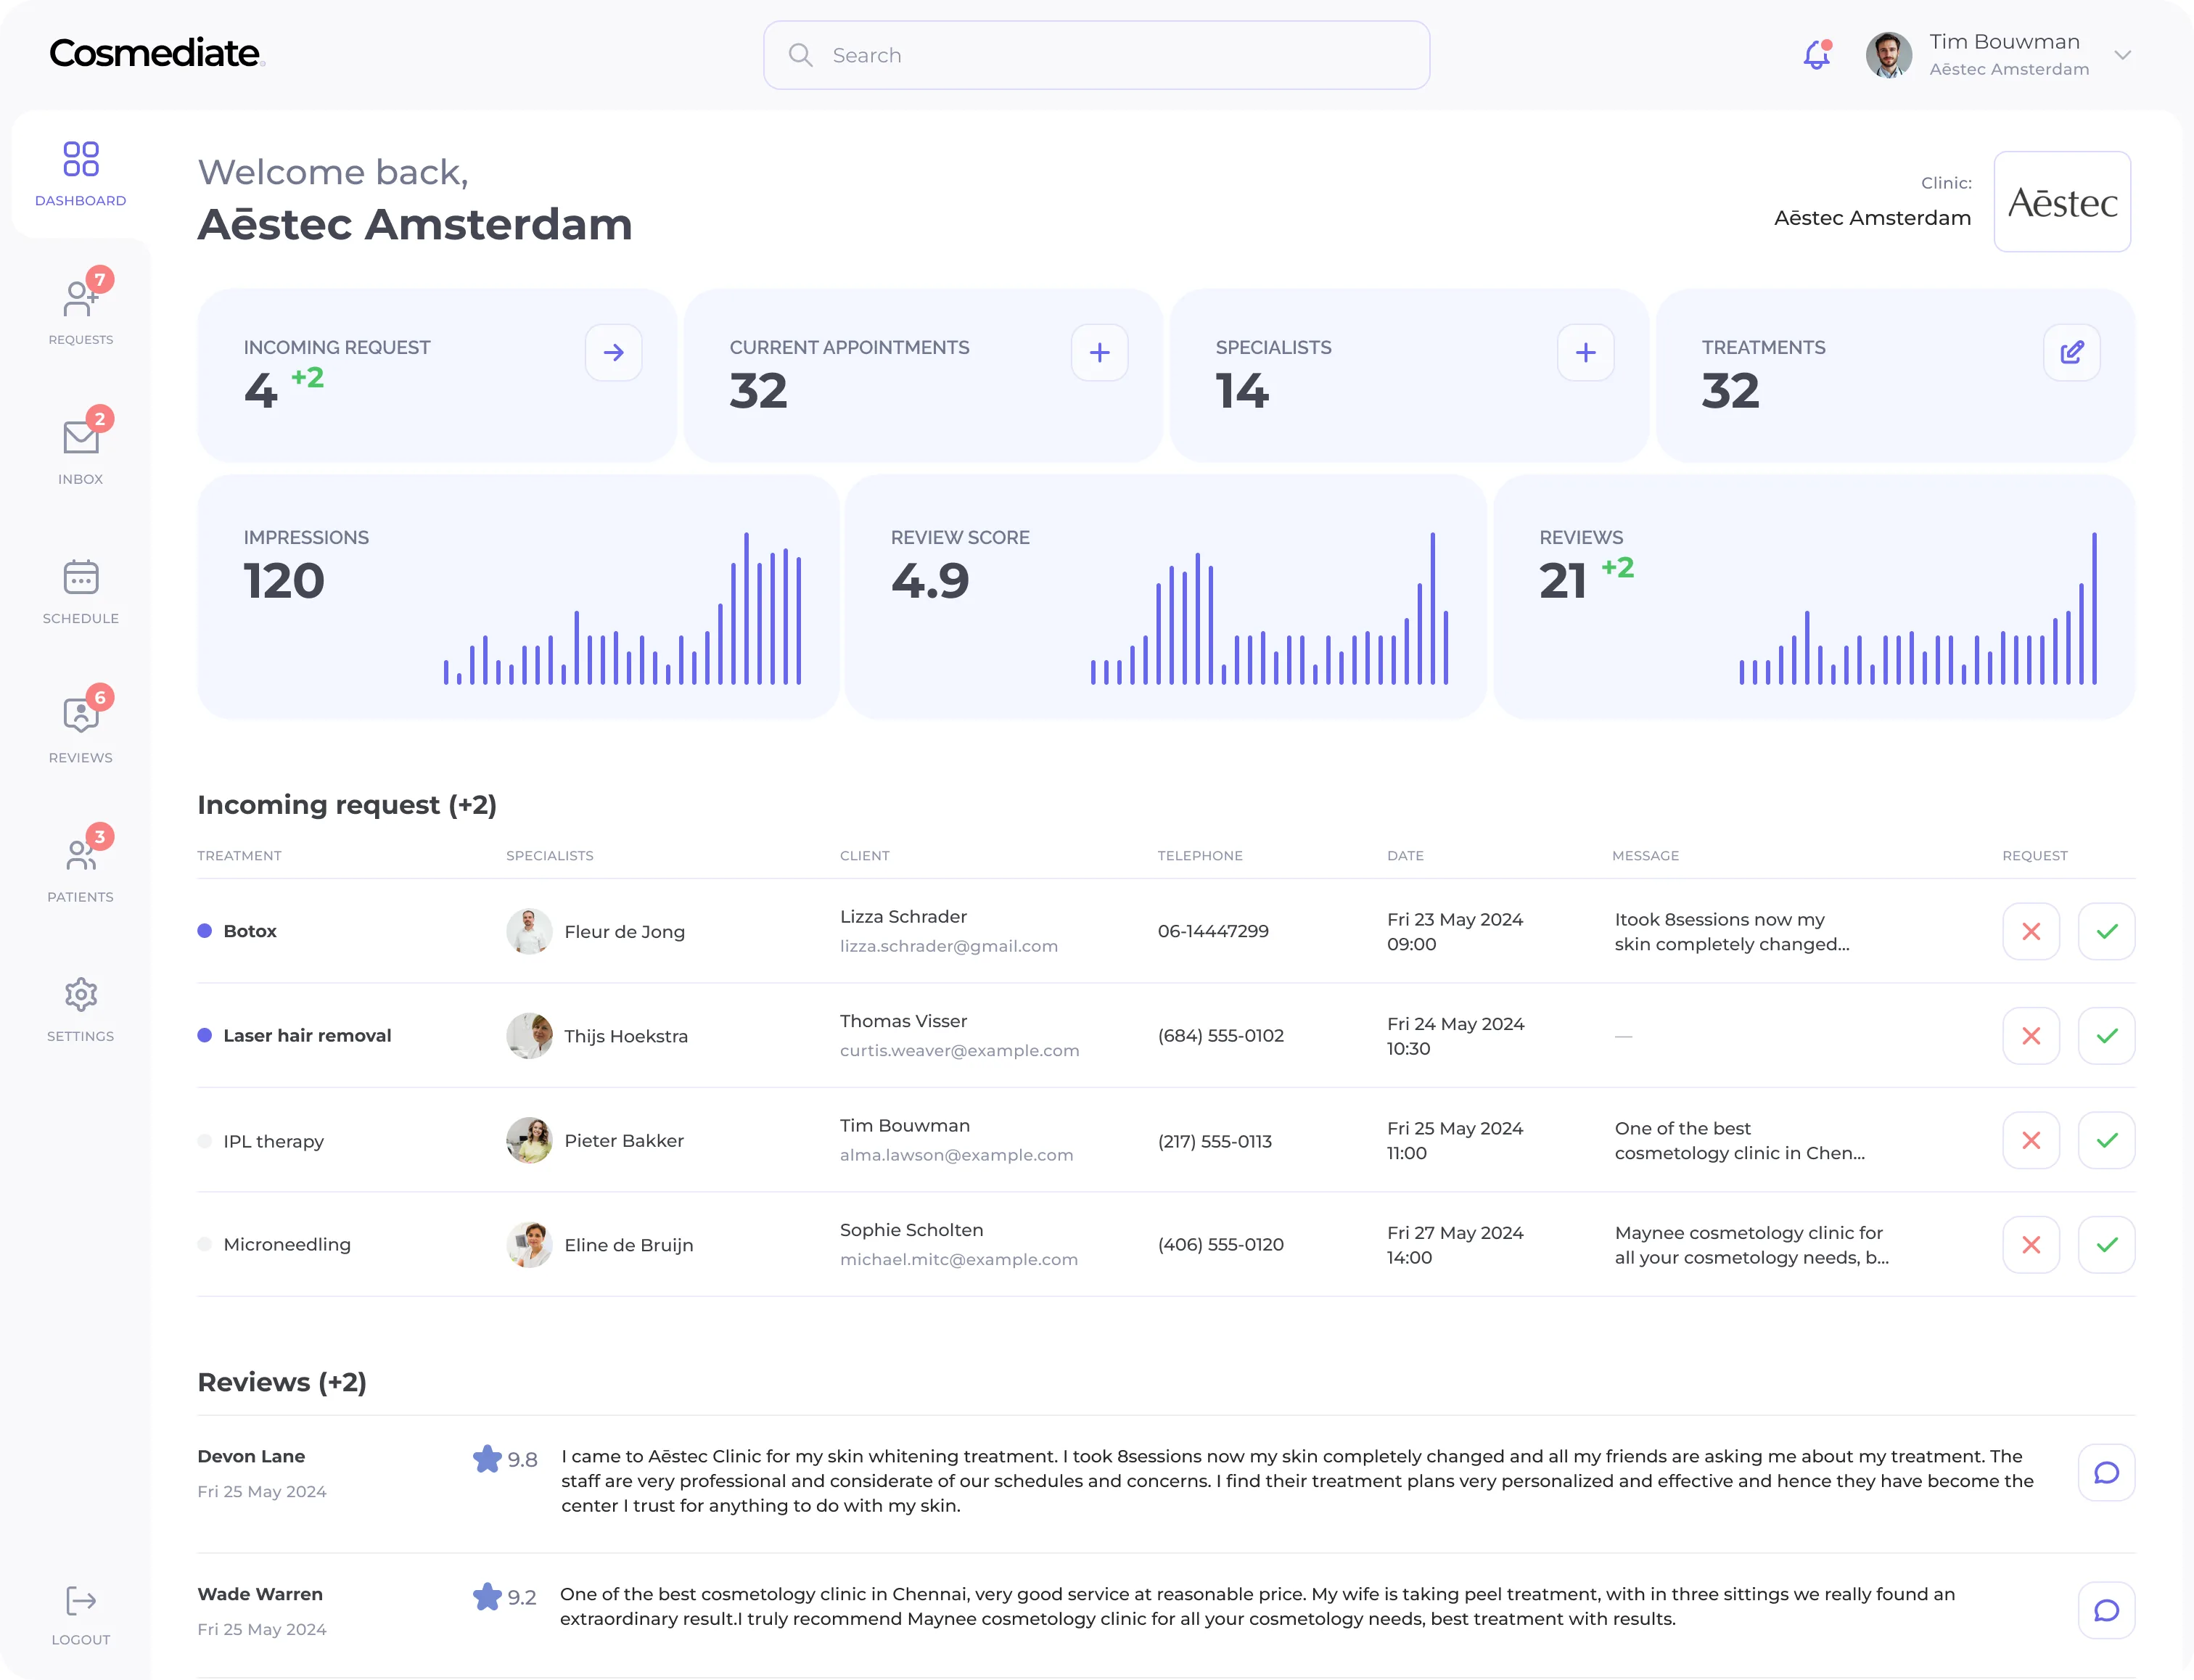The image size is (2194, 1680).
Task: Click the 9.2 star rating
Action: click(505, 1597)
